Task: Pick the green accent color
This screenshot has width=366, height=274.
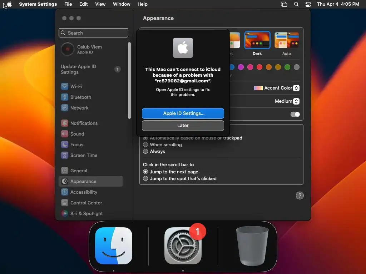Action: click(x=287, y=67)
